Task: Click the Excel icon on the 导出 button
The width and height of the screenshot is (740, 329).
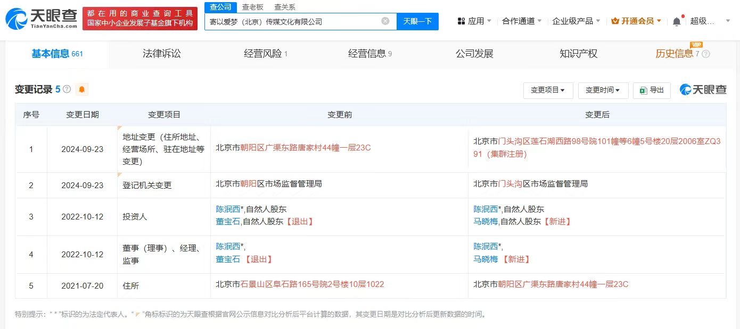Action: click(x=644, y=90)
